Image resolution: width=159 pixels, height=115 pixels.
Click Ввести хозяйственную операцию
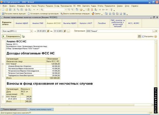click(x=75, y=14)
